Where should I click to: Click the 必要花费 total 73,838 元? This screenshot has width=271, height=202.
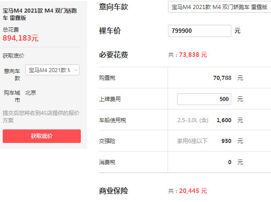point(193,55)
